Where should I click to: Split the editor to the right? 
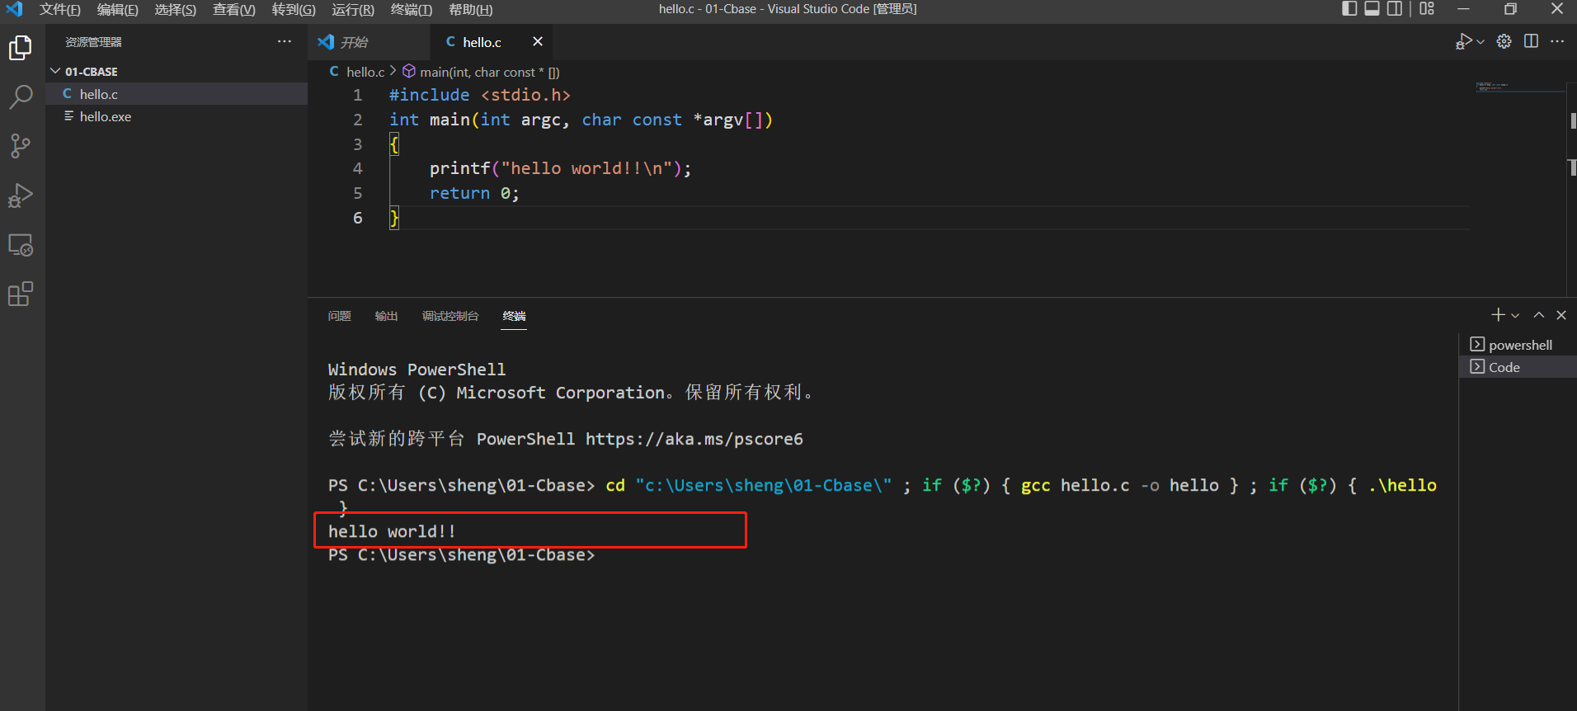click(1531, 41)
